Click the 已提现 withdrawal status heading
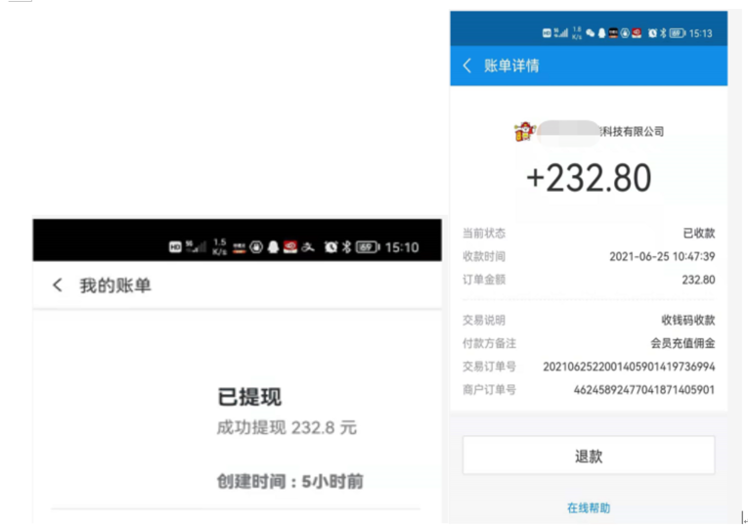Screen dimensions: 748x525 [x=248, y=397]
